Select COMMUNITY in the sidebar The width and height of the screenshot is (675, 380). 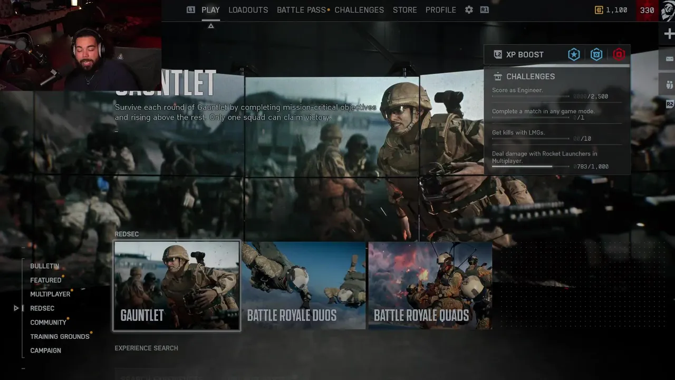tap(48, 322)
